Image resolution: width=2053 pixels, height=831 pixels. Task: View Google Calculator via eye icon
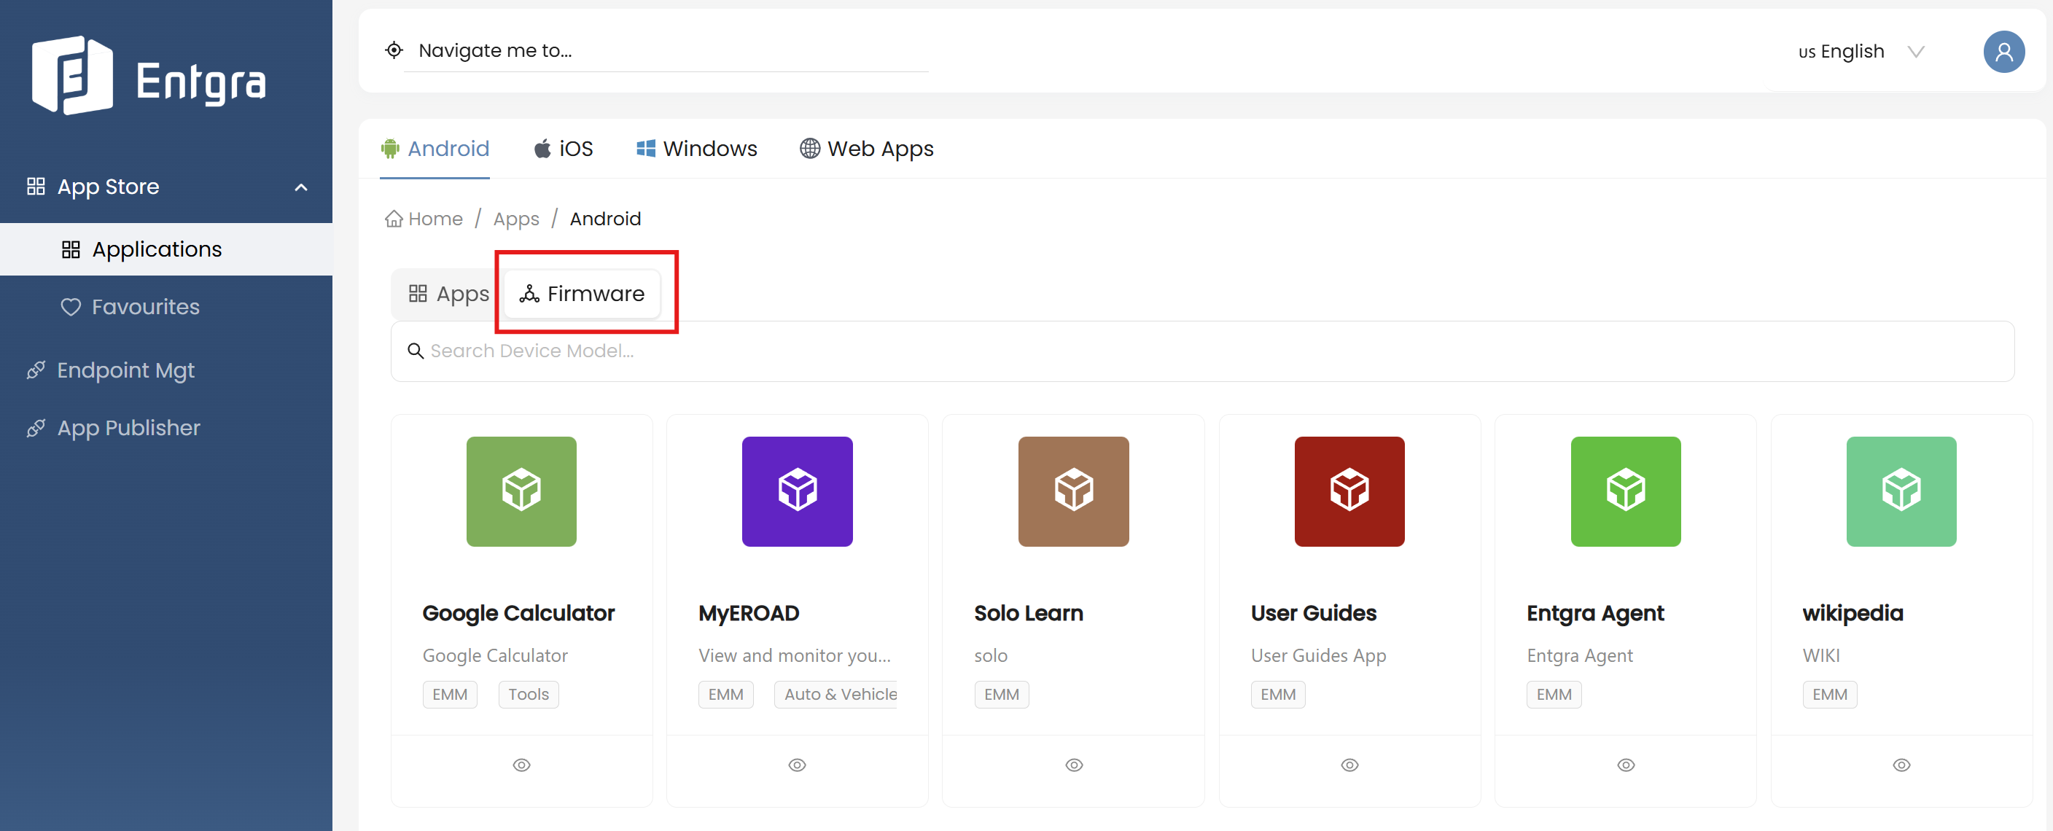[521, 764]
